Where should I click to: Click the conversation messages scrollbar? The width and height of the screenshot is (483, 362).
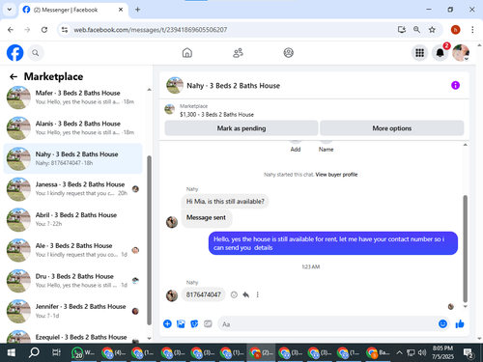click(465, 248)
